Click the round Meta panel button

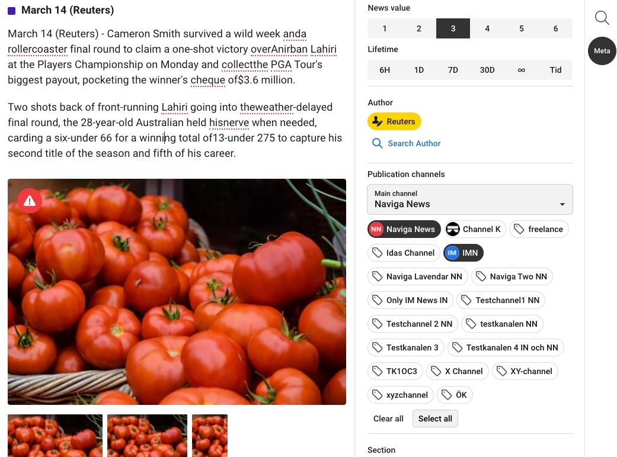coord(602,51)
